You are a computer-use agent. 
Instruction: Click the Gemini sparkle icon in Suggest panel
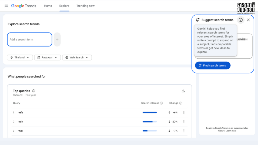point(197,20)
